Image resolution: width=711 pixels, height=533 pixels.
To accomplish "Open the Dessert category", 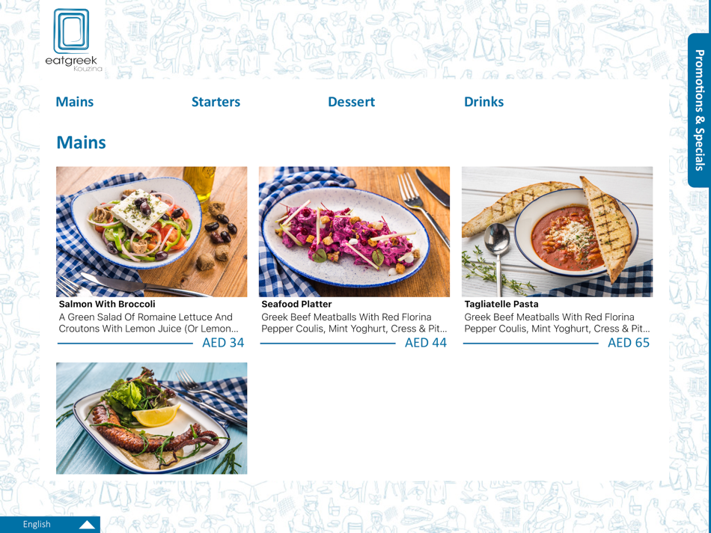I will (352, 102).
